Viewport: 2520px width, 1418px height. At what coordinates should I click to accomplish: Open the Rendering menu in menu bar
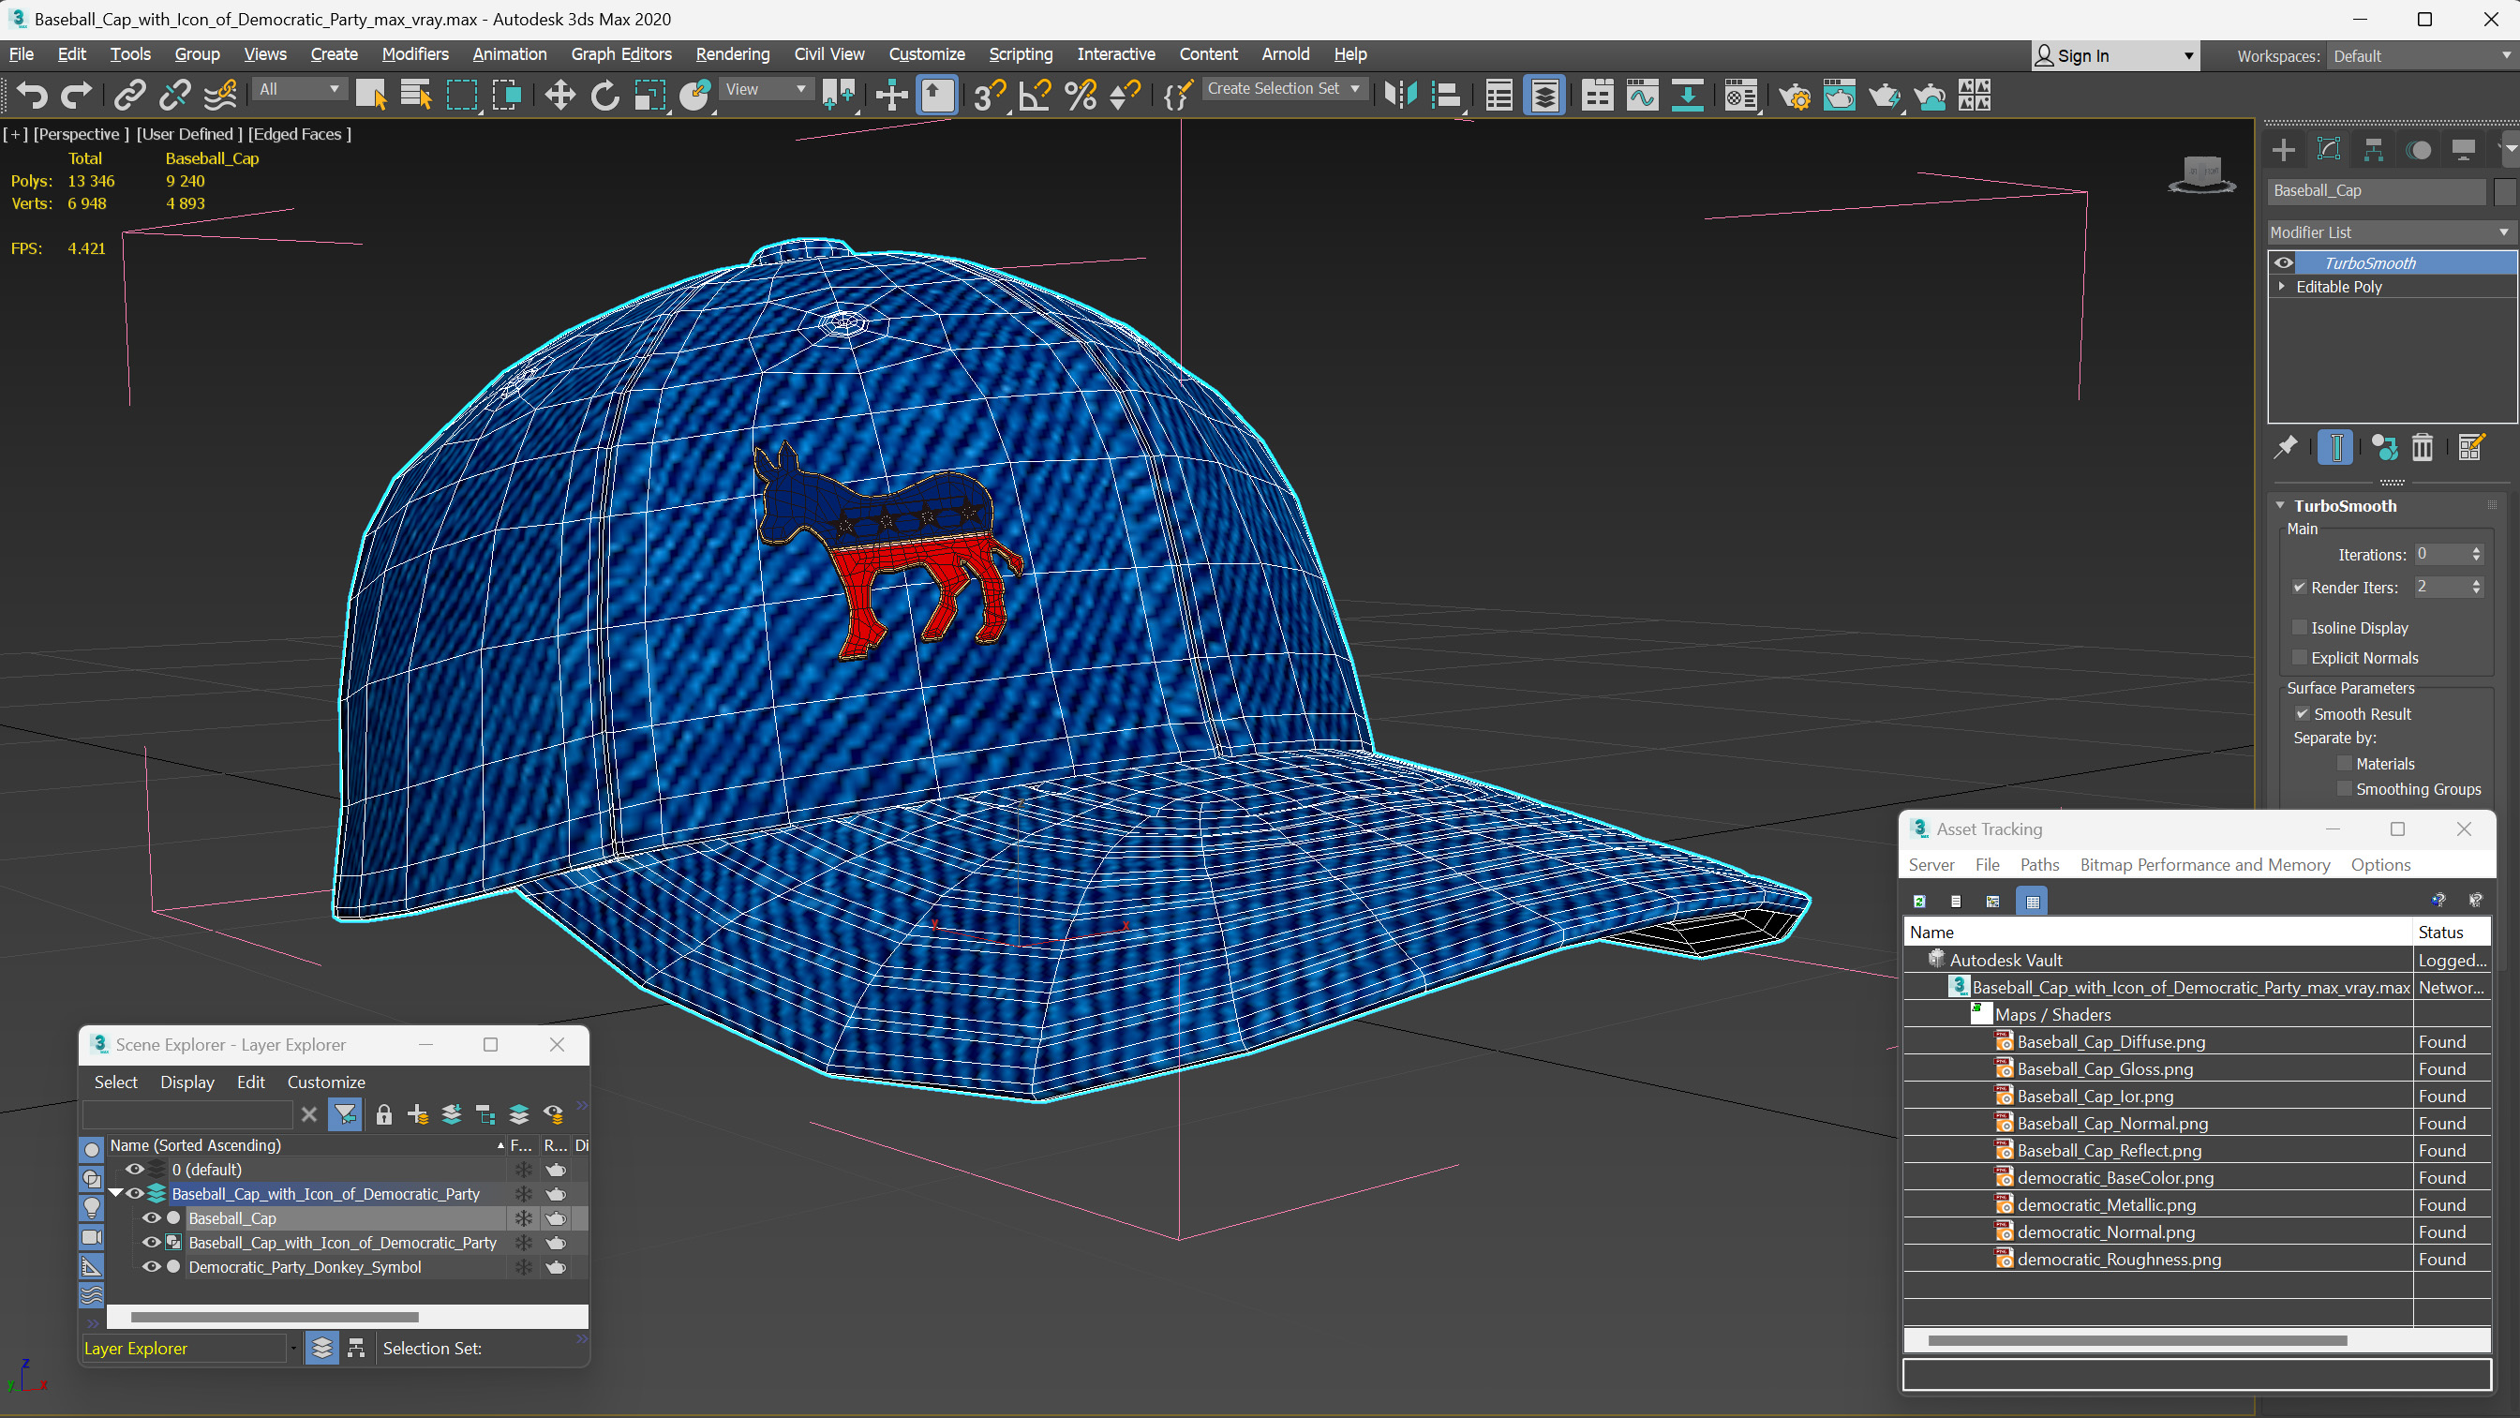[732, 53]
